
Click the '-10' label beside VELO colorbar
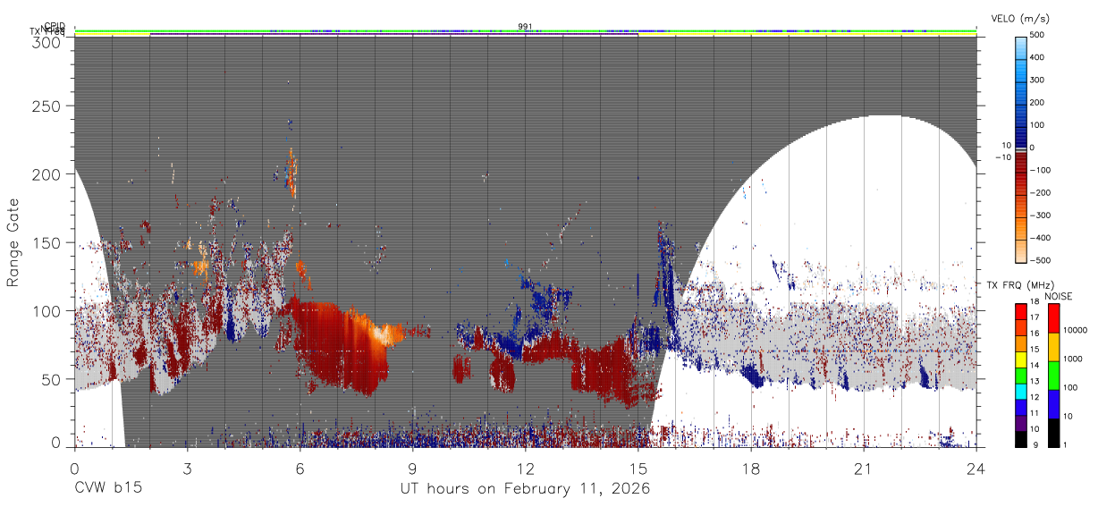pos(1004,157)
